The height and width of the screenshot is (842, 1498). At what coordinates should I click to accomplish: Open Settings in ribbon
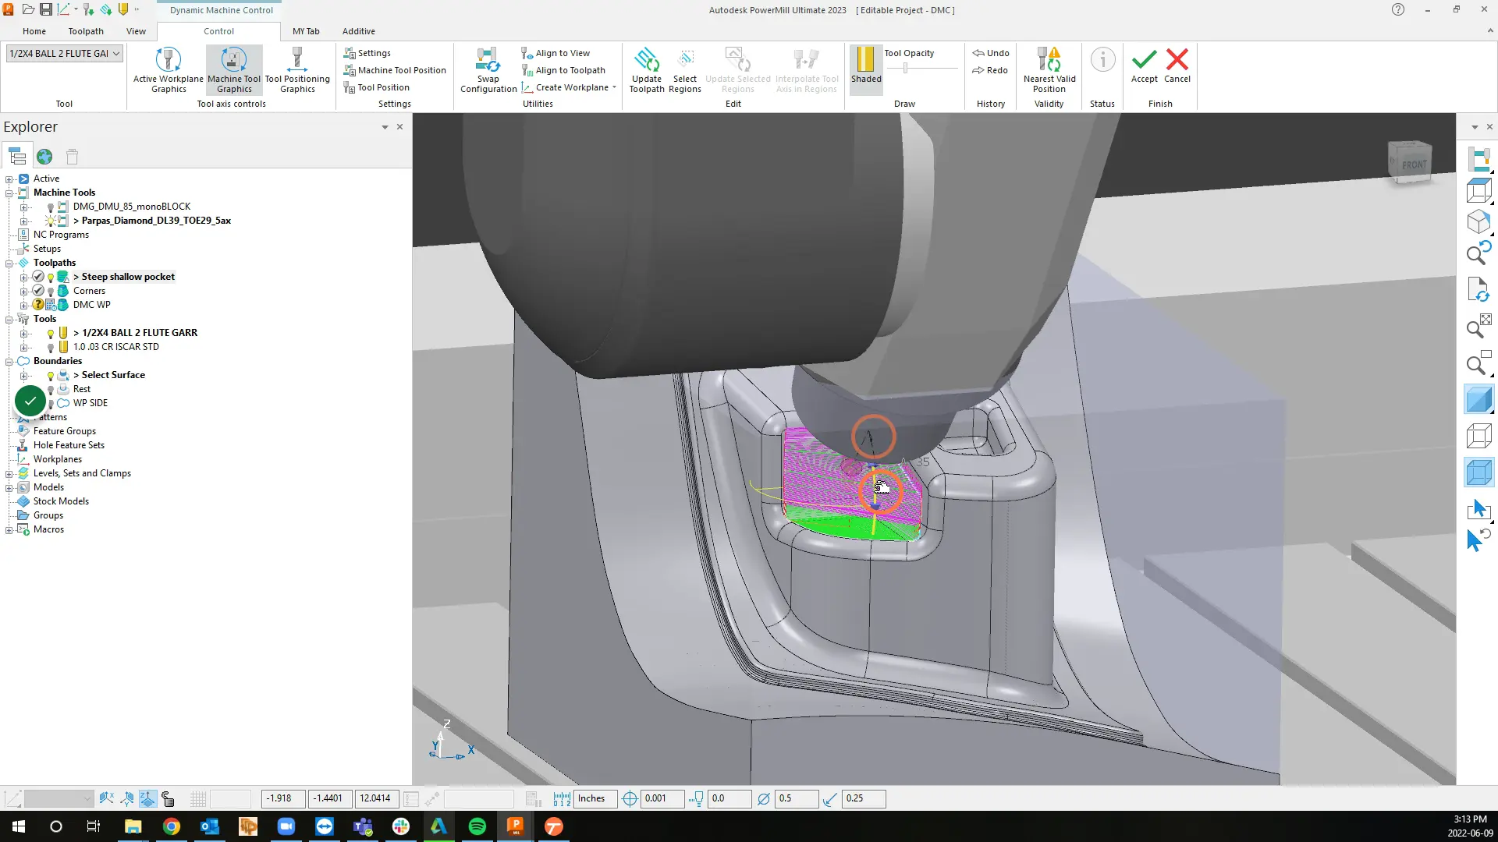point(367,53)
